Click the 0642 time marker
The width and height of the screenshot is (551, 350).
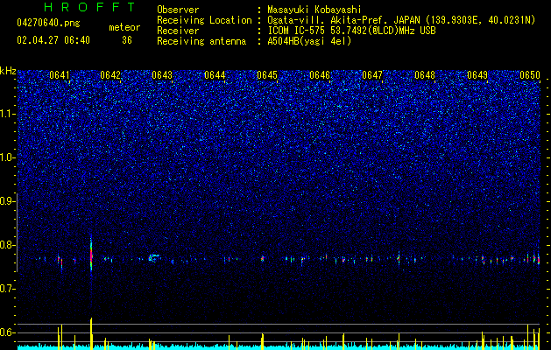(110, 75)
